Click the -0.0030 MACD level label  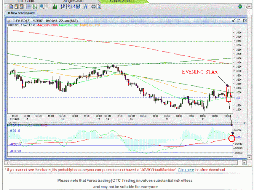pos(15,151)
